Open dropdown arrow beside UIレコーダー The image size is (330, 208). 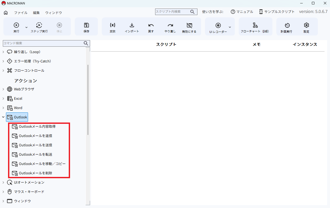(x=230, y=27)
